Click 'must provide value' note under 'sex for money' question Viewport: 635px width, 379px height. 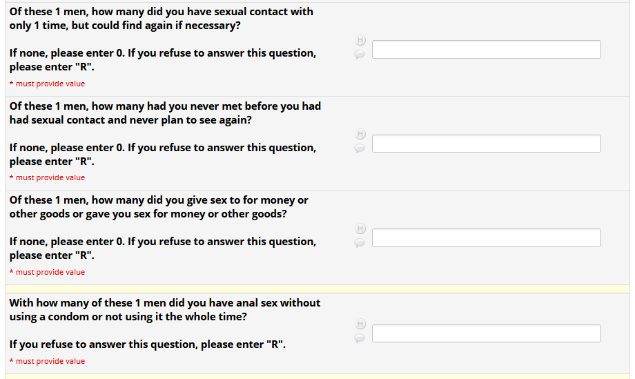coord(50,272)
